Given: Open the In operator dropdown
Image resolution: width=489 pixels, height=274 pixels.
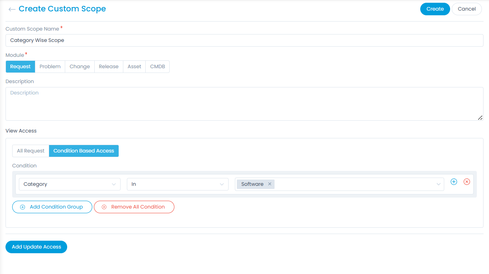Looking at the screenshot, I should click(178, 184).
